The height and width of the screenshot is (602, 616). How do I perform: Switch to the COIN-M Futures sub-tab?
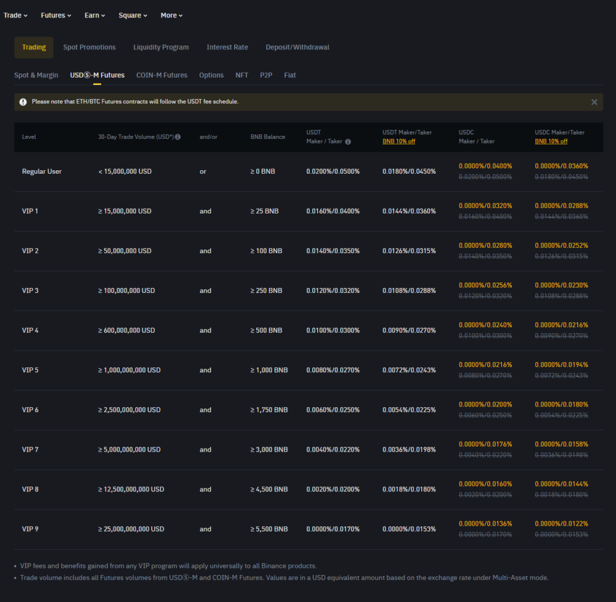coord(162,75)
